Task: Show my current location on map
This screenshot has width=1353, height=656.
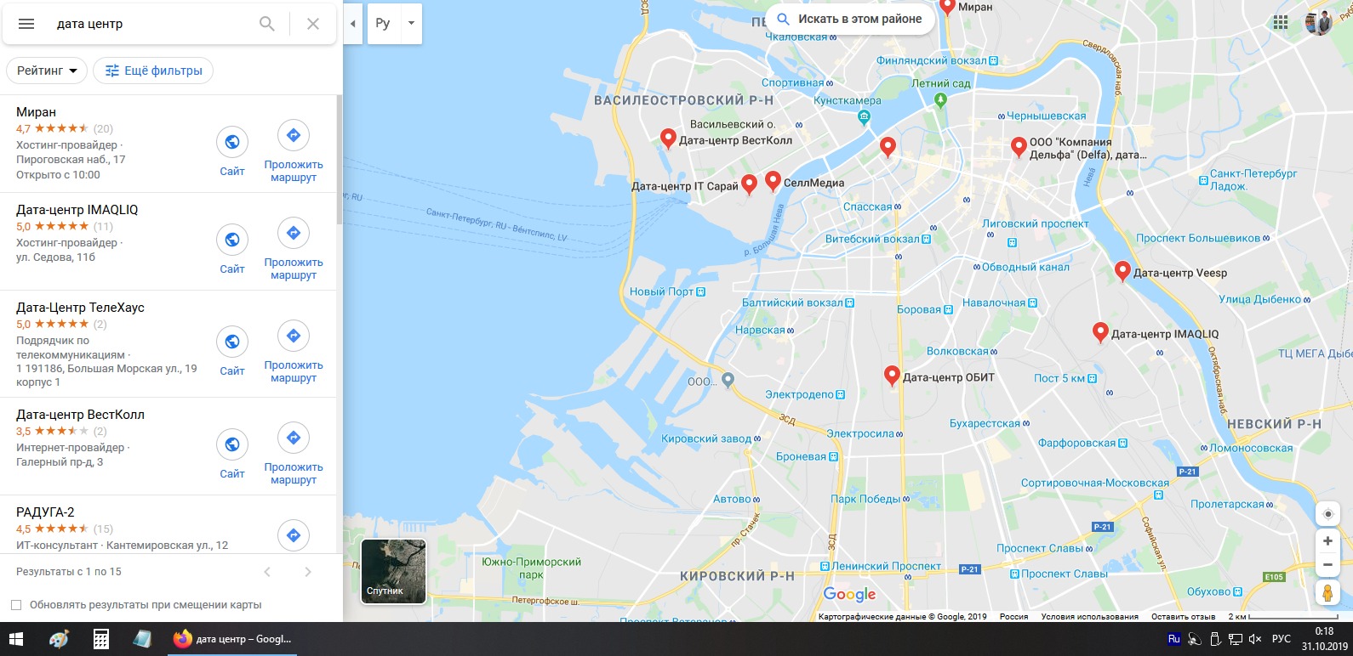Action: coord(1327,514)
